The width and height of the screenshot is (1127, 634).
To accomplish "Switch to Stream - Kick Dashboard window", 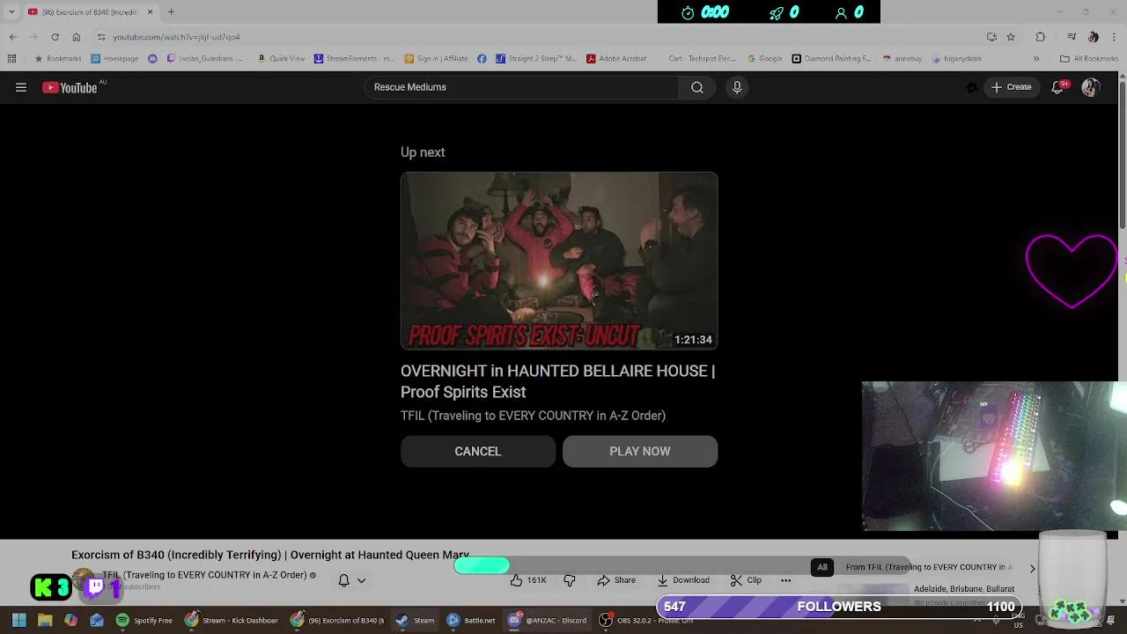I will click(x=232, y=621).
